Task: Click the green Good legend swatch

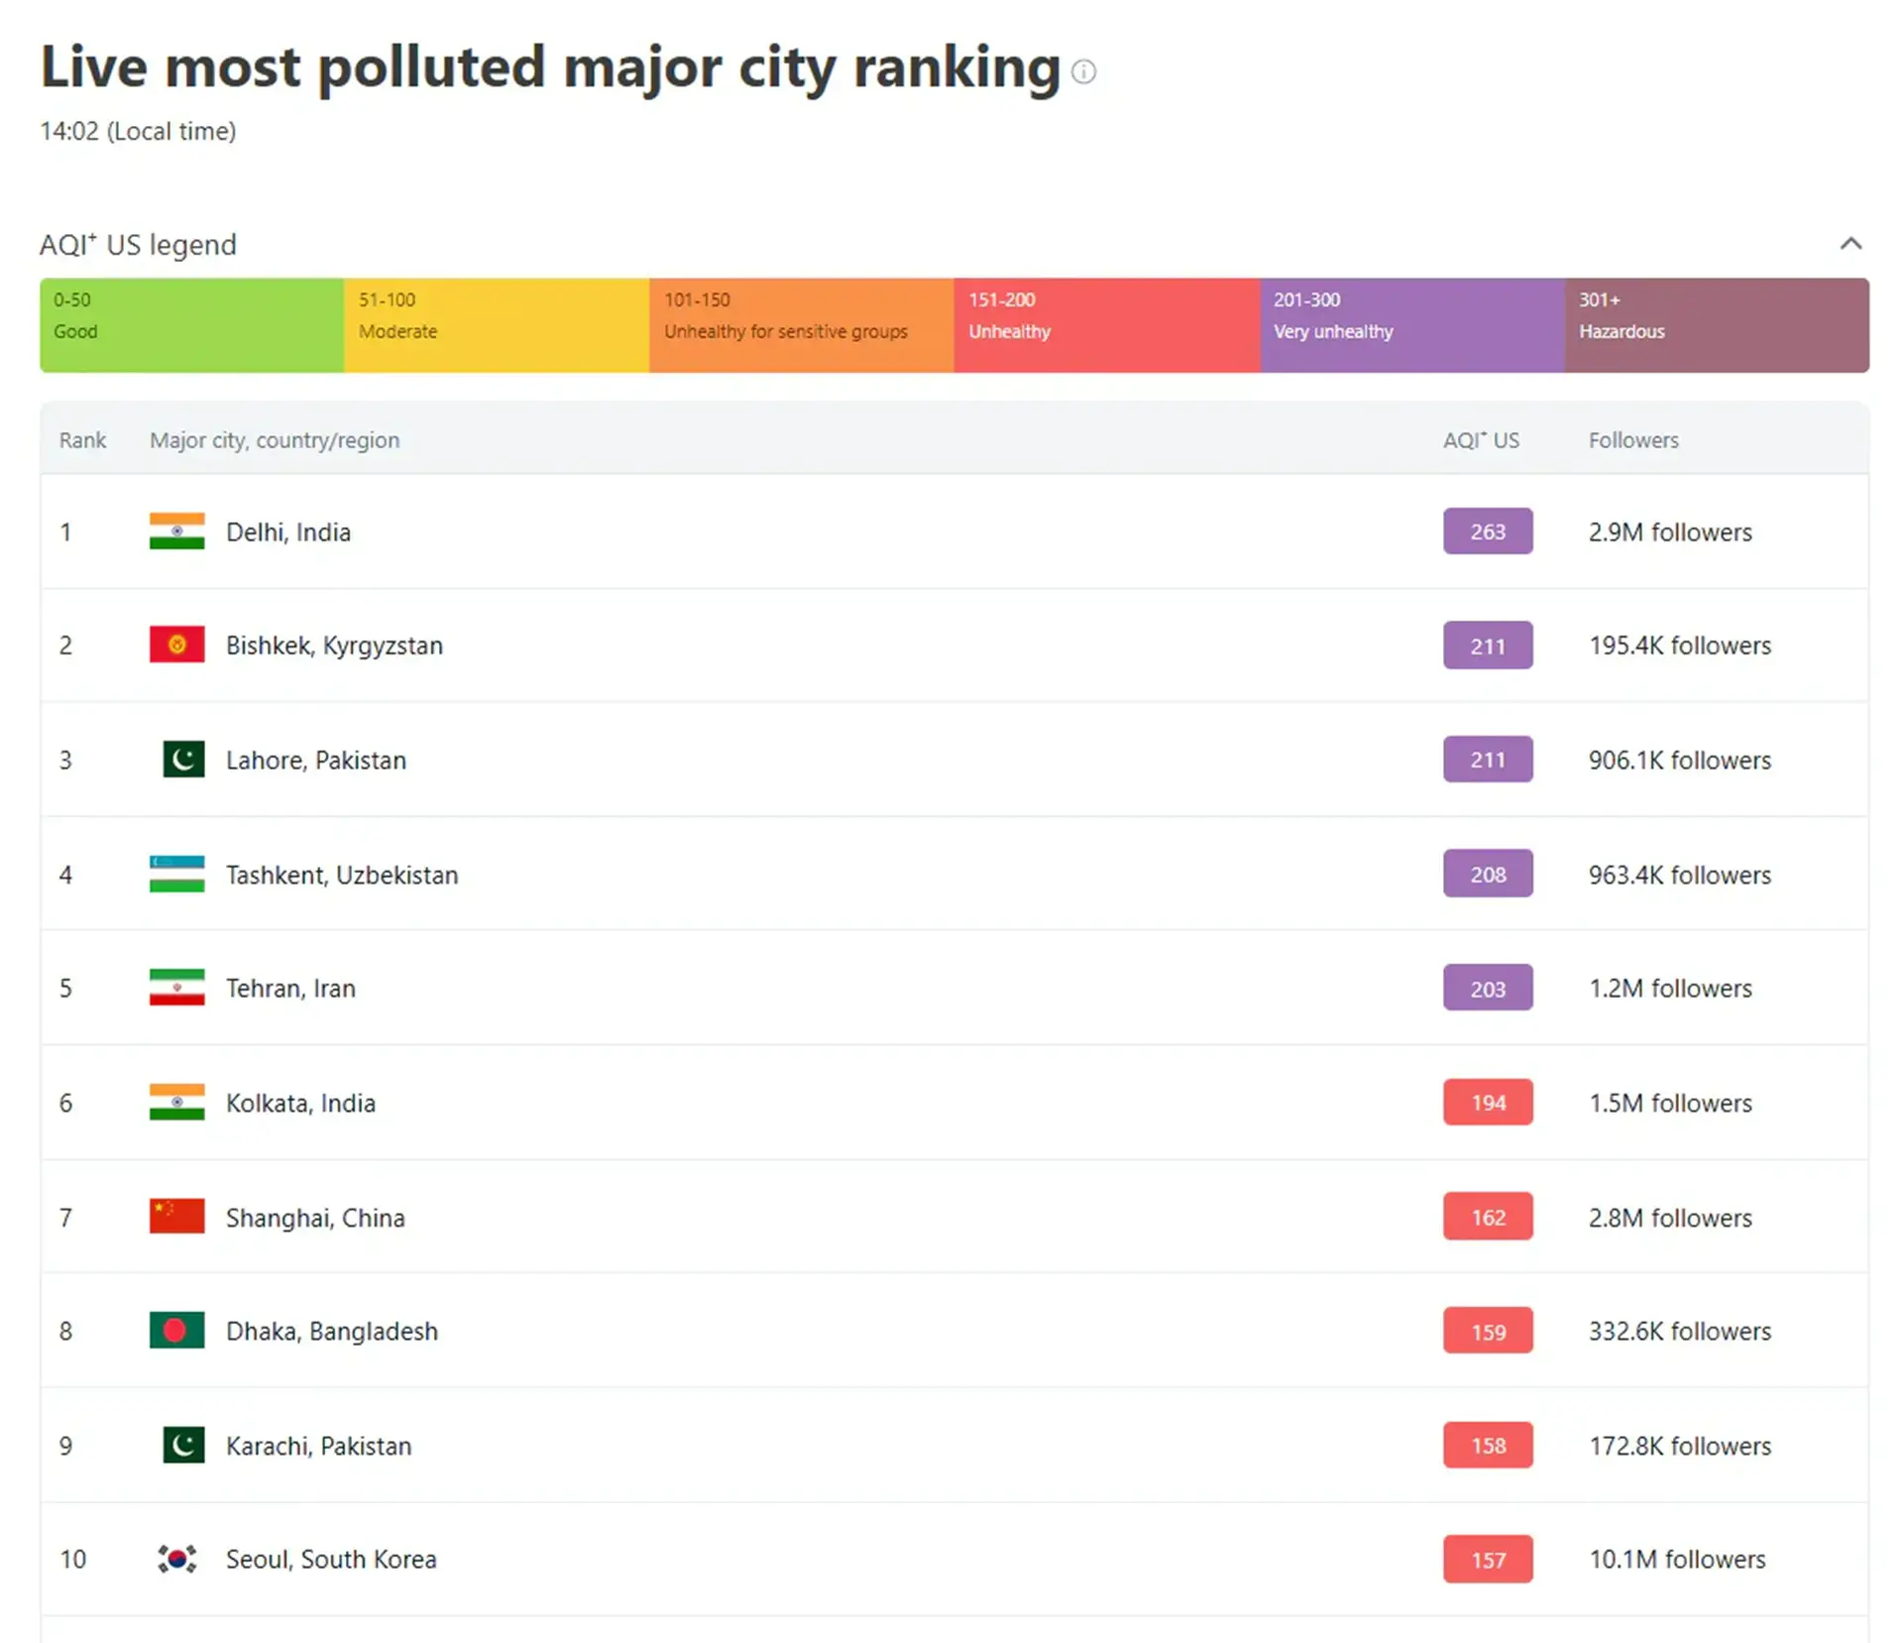Action: tap(191, 325)
